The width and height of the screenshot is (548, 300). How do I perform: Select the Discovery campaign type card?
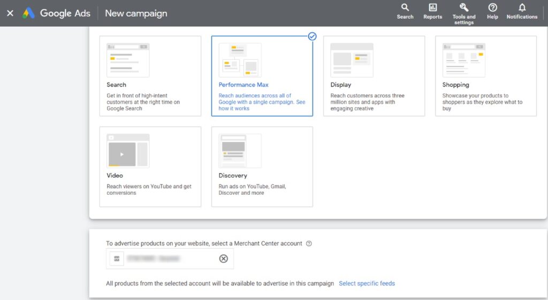(262, 167)
